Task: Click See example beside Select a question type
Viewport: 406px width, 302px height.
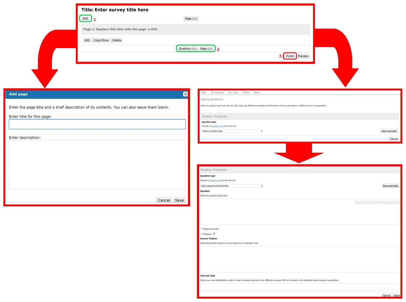Action: coord(389,131)
